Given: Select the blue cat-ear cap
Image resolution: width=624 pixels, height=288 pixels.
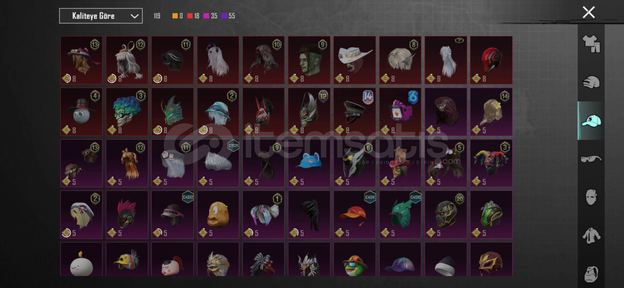Looking at the screenshot, I should pos(309,163).
